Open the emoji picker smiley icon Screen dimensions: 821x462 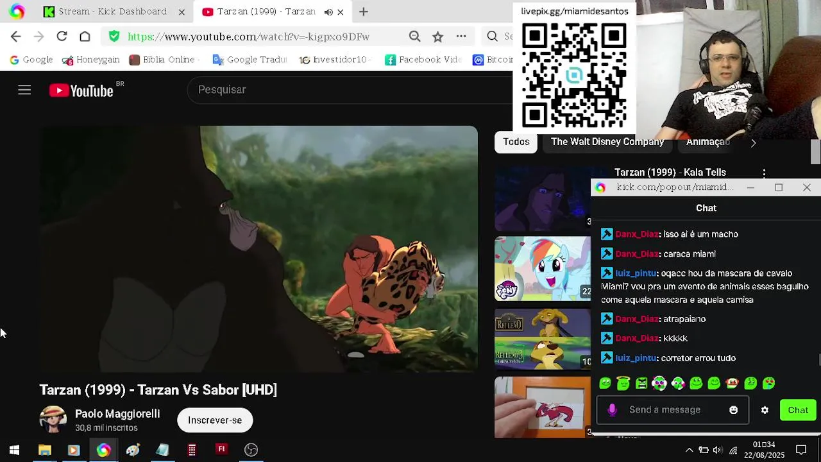point(734,410)
